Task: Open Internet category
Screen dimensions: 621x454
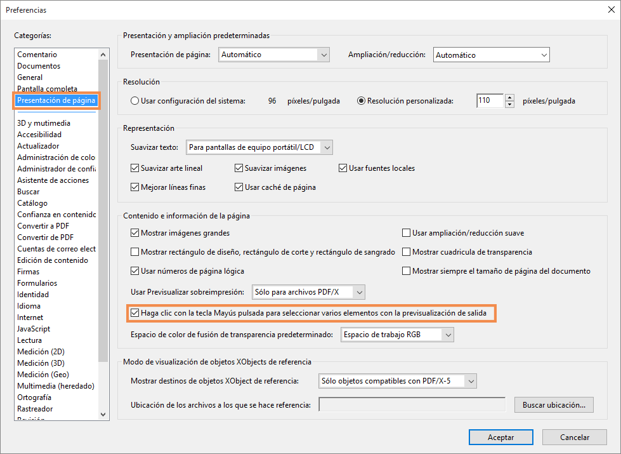Action: (30, 317)
